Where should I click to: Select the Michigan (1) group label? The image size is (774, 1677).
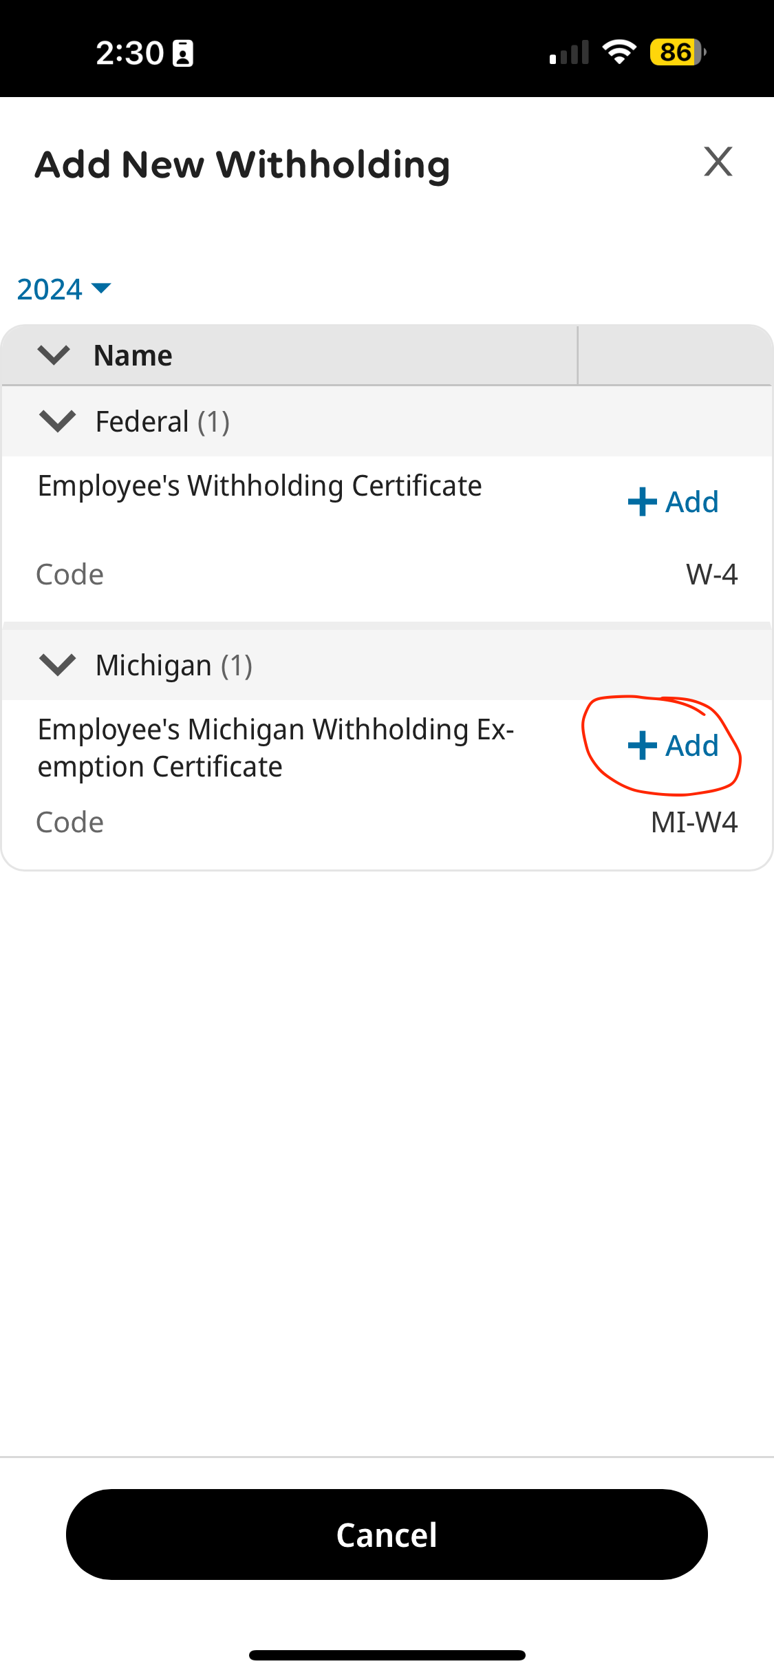pos(174,665)
